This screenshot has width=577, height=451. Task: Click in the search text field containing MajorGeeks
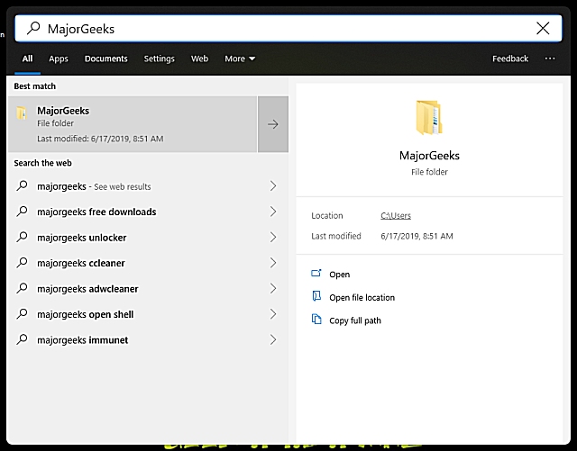288,28
